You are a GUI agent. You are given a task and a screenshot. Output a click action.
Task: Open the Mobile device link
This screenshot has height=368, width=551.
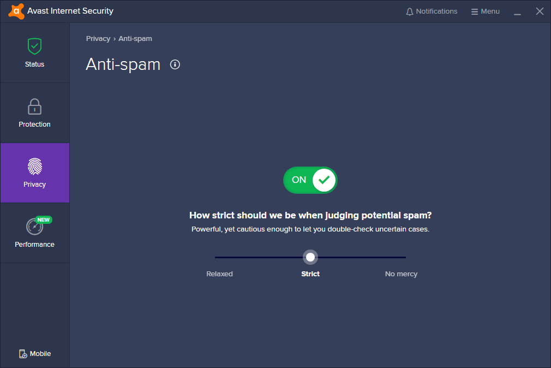[x=35, y=354]
